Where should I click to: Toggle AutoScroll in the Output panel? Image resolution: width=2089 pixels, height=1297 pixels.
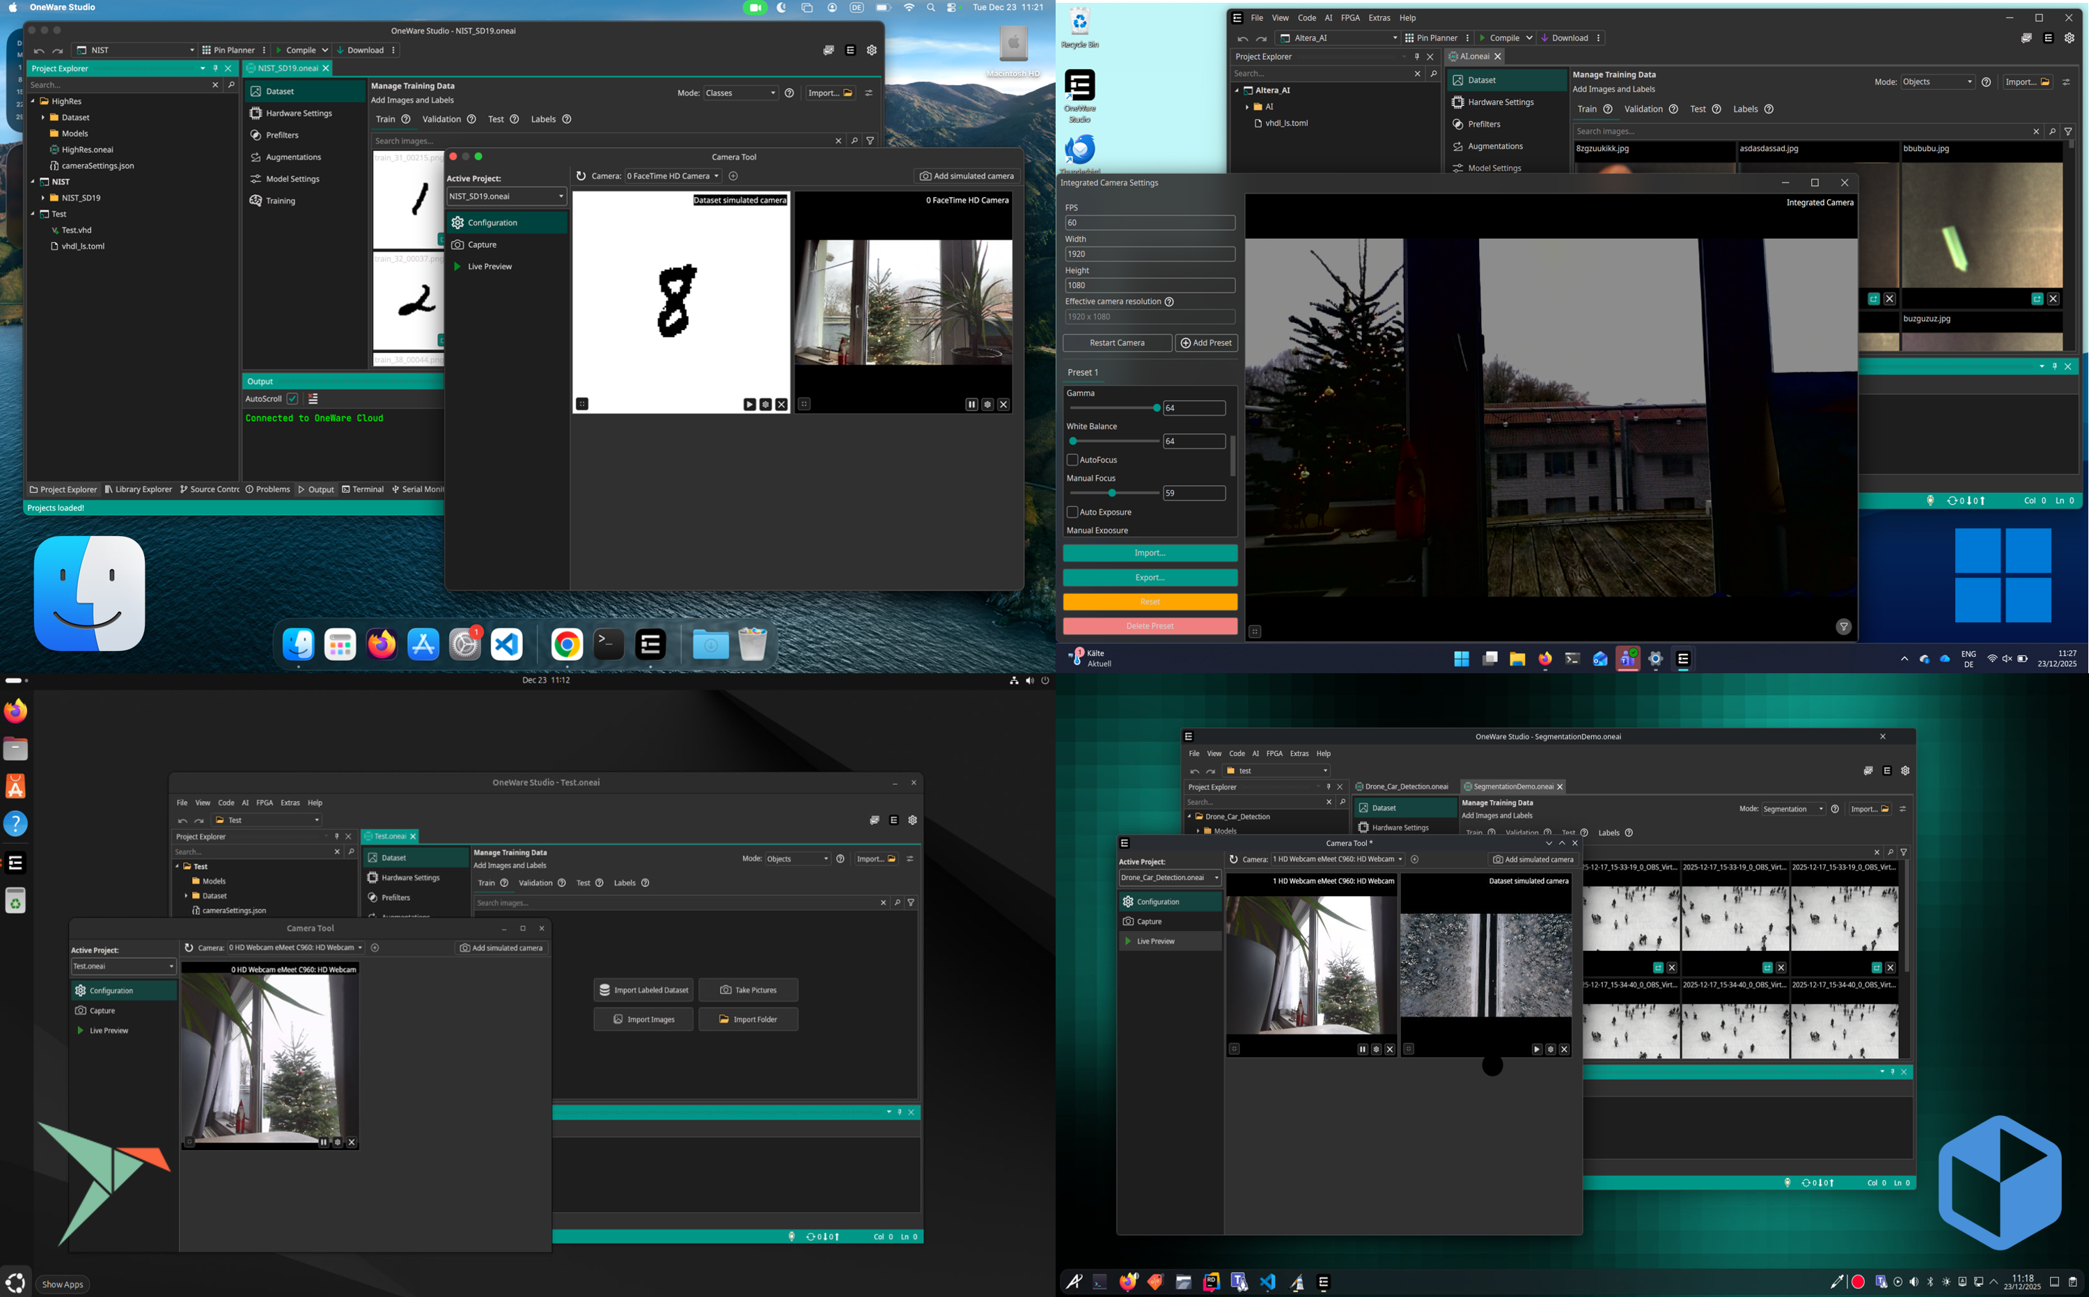click(292, 398)
